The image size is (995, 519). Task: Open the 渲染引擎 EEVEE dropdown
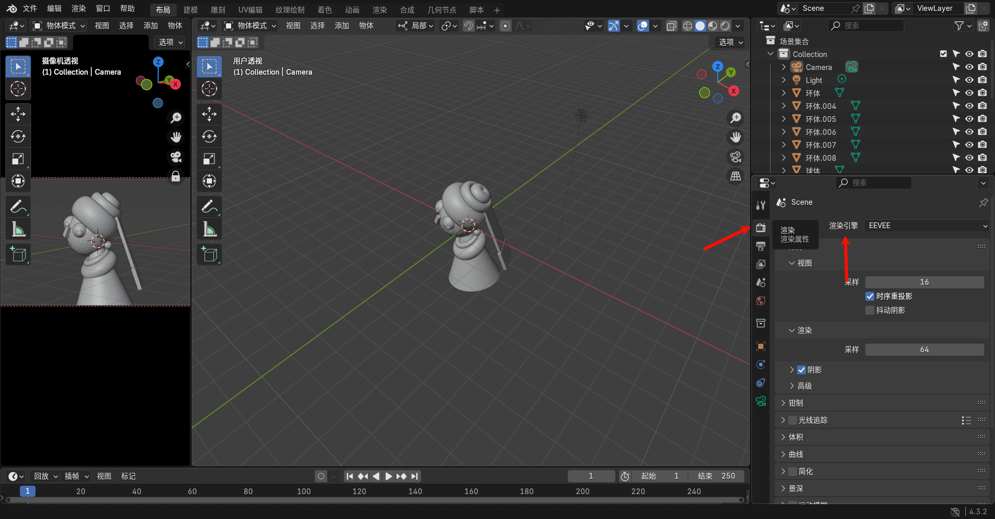[x=927, y=226]
